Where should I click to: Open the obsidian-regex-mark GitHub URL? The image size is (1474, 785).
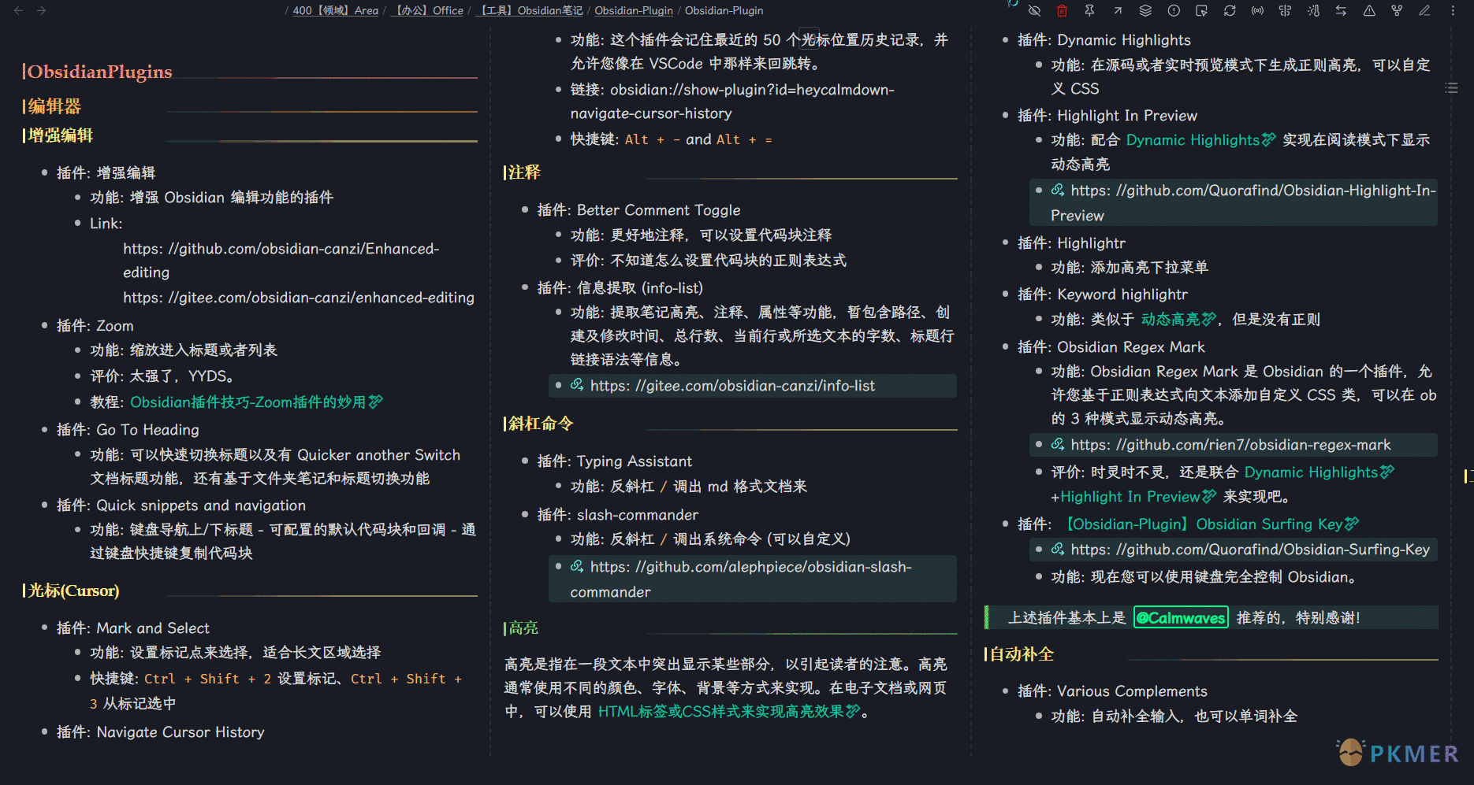1230,445
